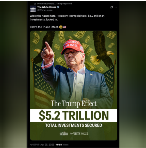Click the American flag emoji in the post

coord(64,27)
